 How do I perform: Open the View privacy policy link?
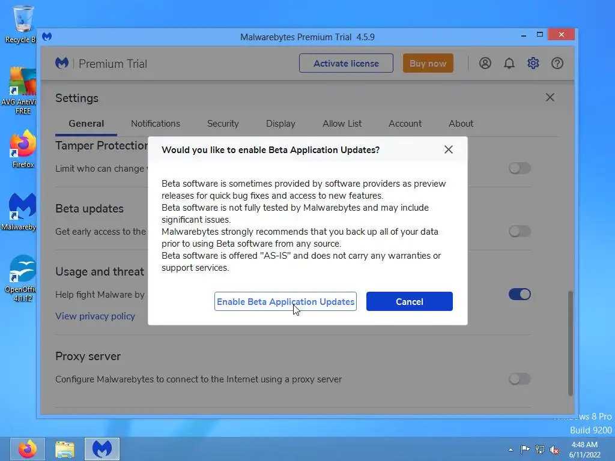click(95, 316)
